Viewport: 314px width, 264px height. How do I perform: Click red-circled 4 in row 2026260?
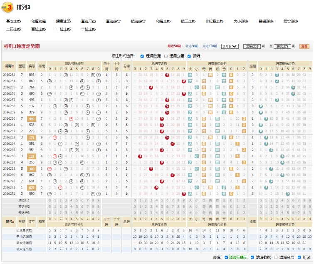(71, 118)
